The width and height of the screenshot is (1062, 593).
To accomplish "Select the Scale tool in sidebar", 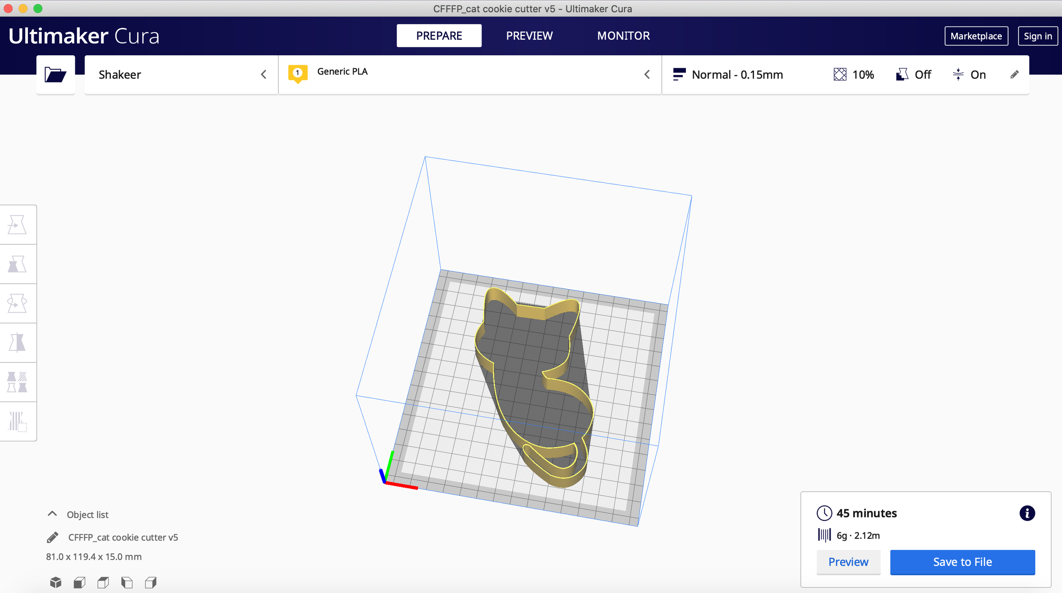I will click(x=17, y=264).
